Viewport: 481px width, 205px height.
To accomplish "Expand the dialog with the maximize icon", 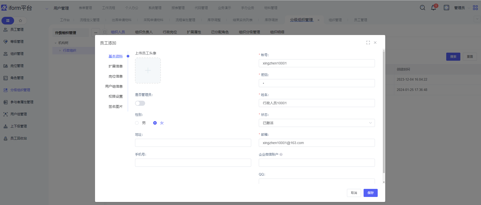I will [x=368, y=43].
